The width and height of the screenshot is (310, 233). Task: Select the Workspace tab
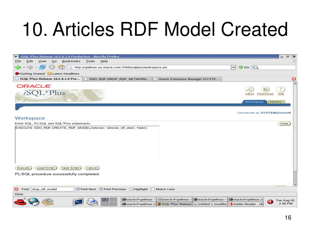pyautogui.click(x=254, y=102)
